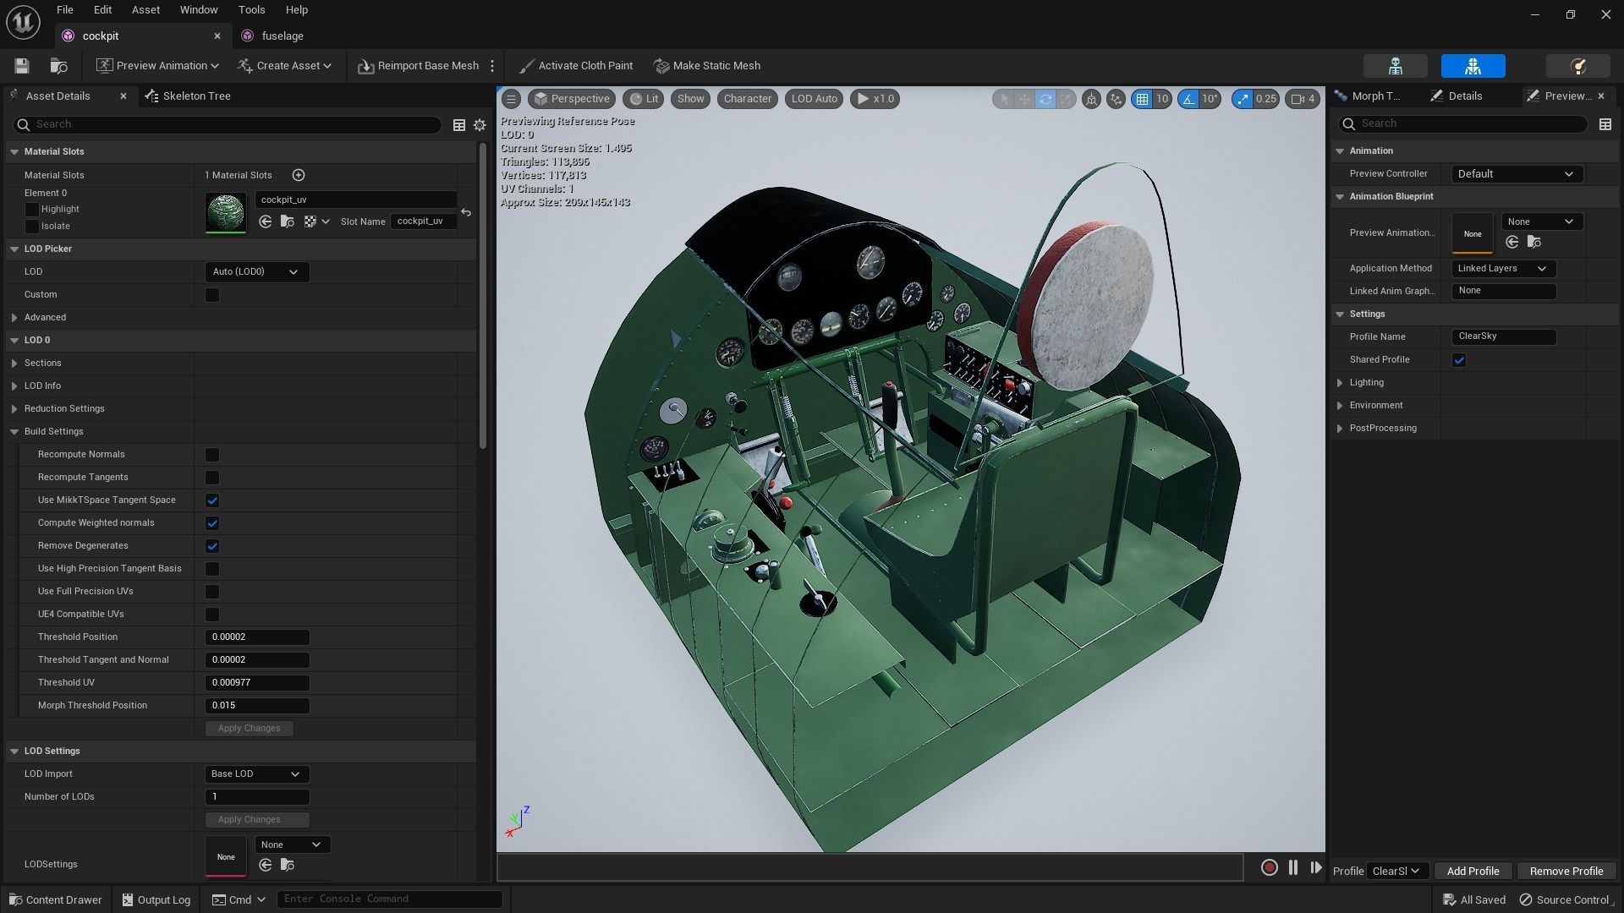This screenshot has width=1624, height=913.
Task: Click the cockpit_uv material thumbnail
Action: pos(225,212)
